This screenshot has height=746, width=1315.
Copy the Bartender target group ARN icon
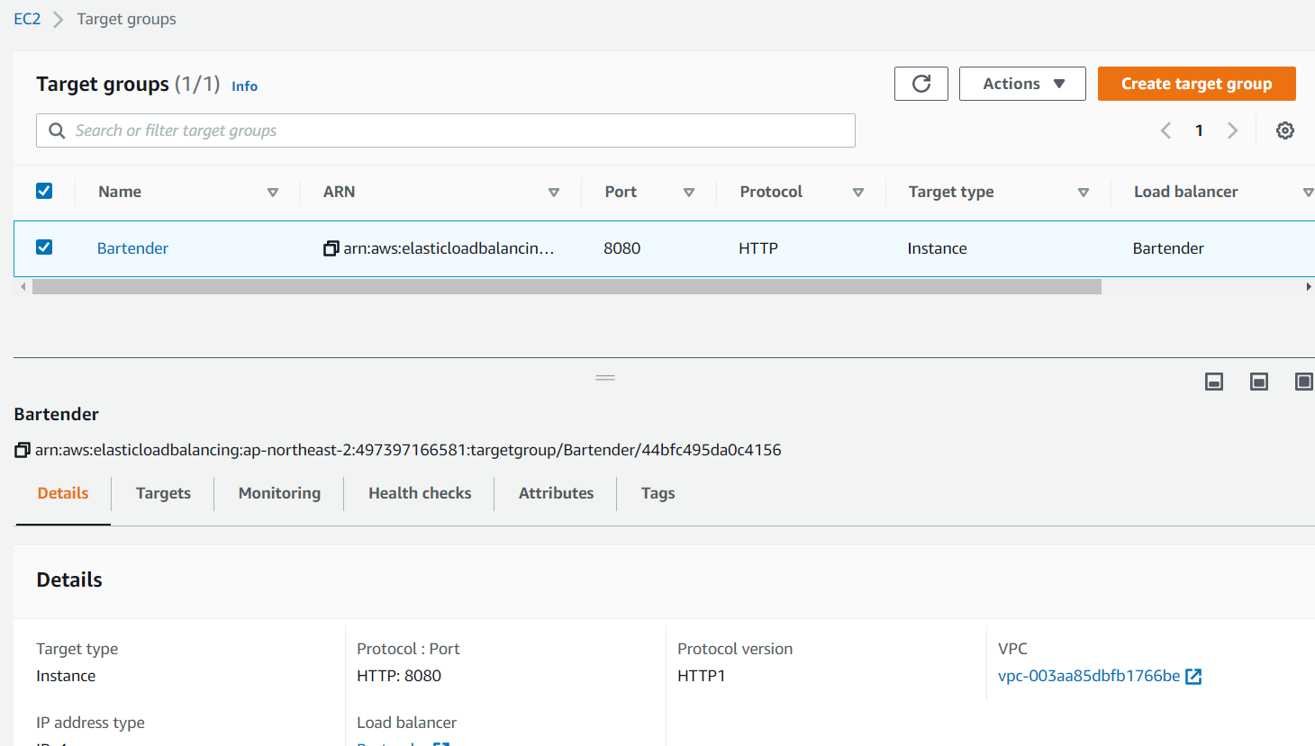tap(331, 248)
